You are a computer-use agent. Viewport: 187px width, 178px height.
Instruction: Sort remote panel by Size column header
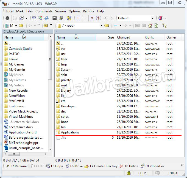tap(106, 37)
